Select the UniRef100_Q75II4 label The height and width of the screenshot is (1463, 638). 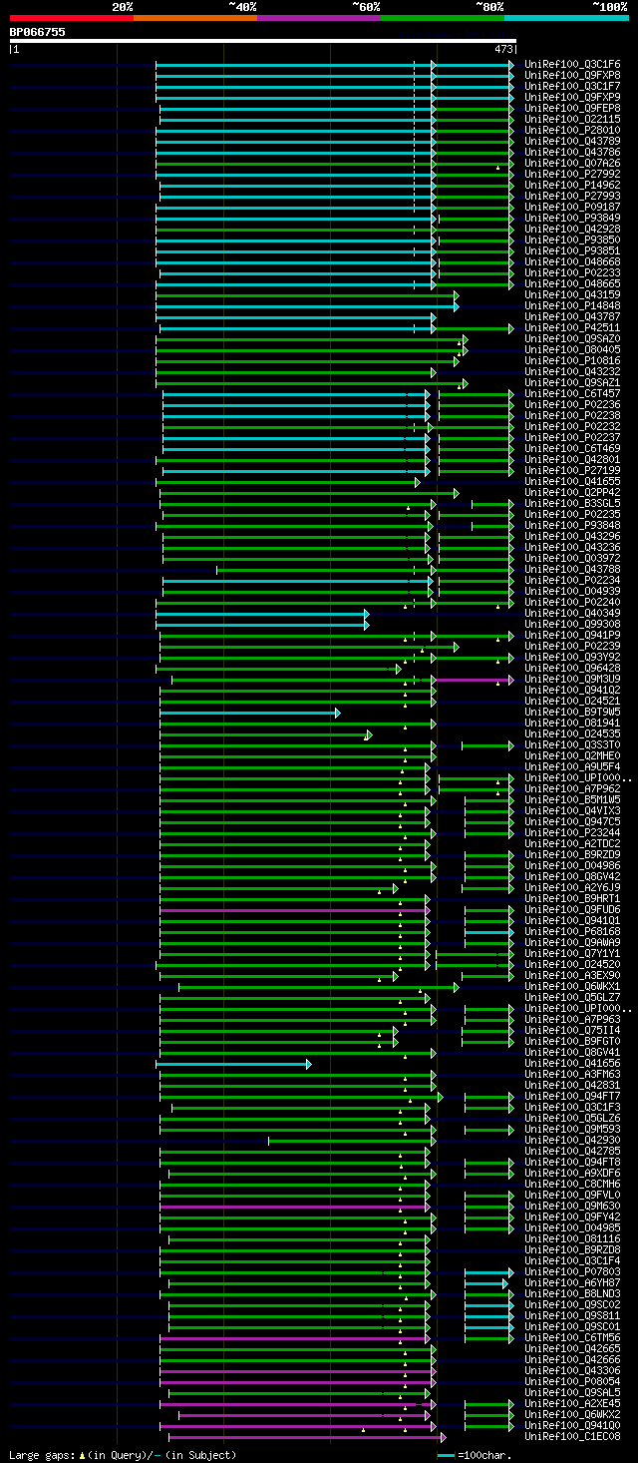click(x=572, y=1030)
